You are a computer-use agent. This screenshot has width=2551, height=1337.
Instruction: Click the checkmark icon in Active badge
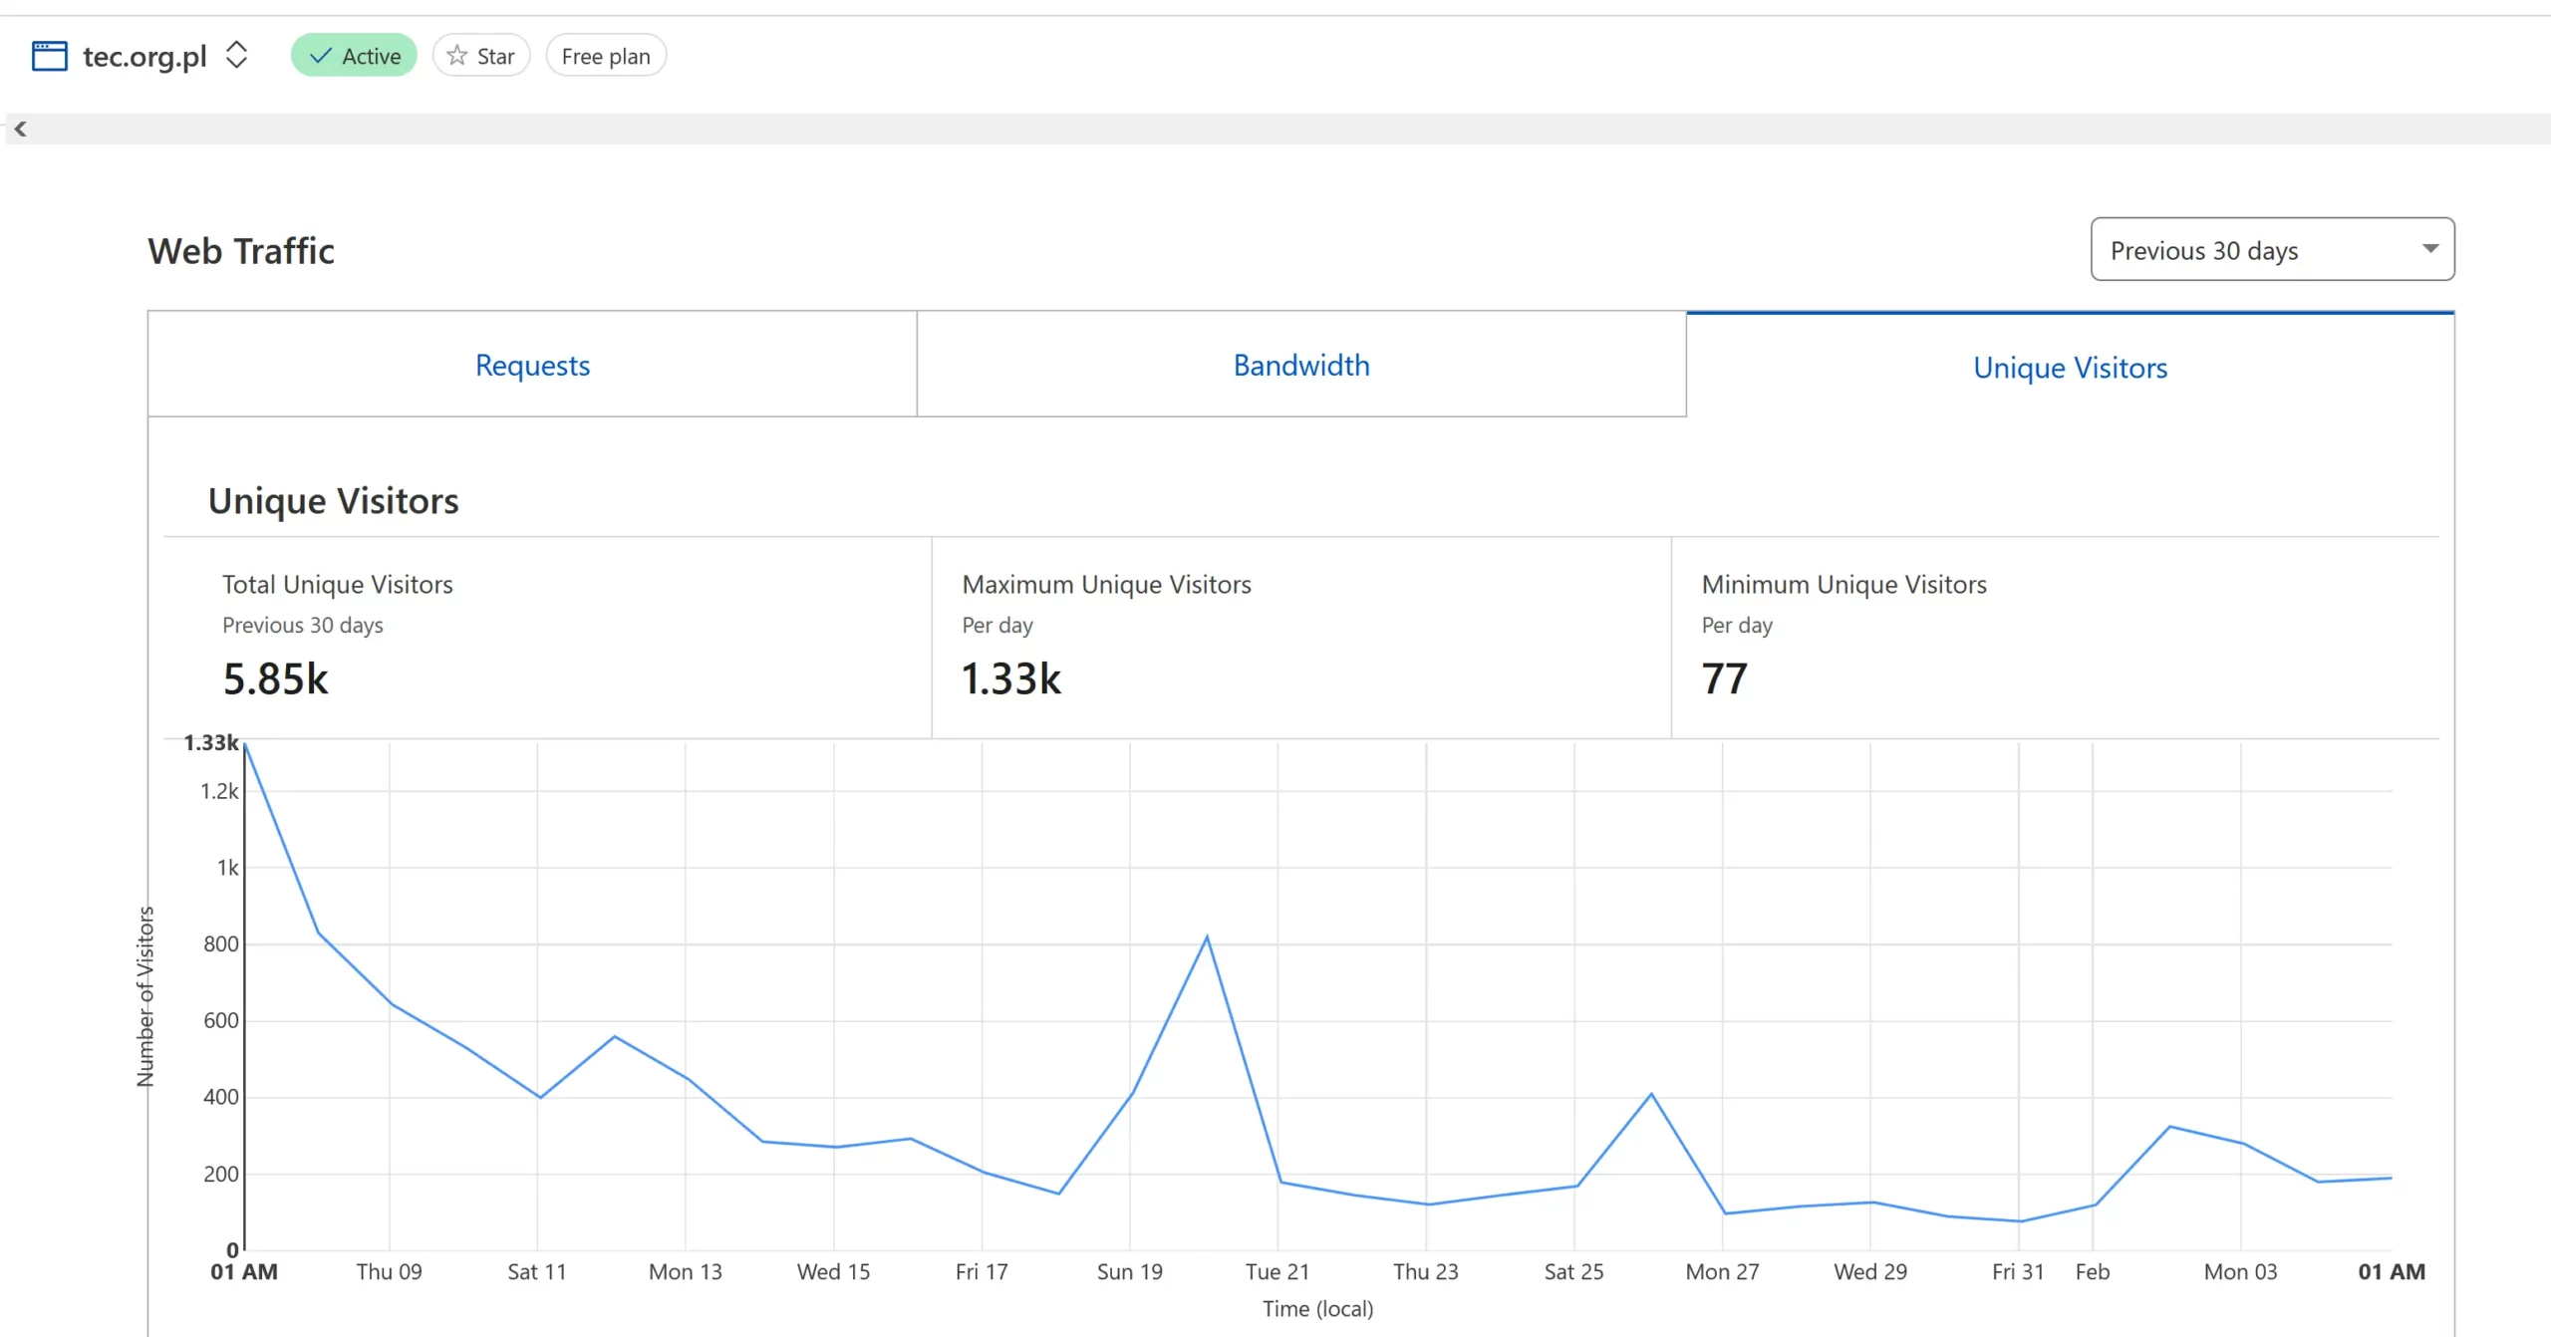coord(321,56)
